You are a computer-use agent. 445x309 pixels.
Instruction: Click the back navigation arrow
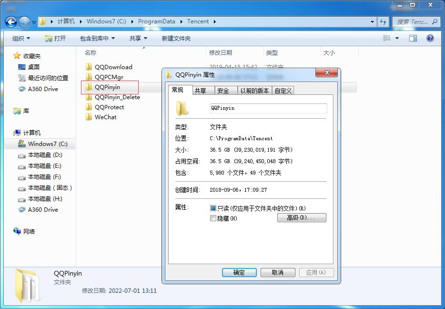click(x=10, y=22)
